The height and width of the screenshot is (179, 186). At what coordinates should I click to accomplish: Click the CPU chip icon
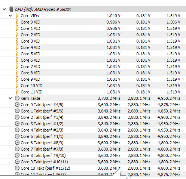click(11, 9)
